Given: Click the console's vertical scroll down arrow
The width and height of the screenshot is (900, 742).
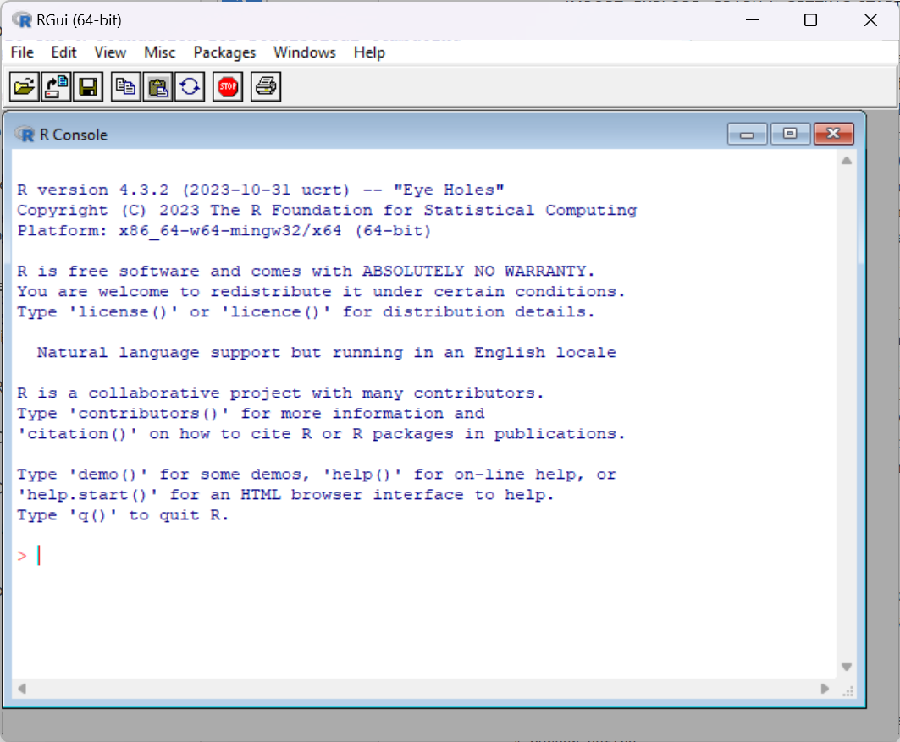Looking at the screenshot, I should pos(846,668).
